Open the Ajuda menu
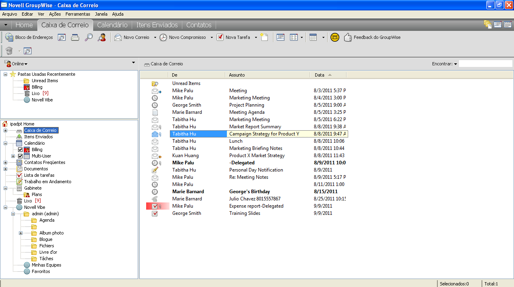514x287 pixels. (x=118, y=14)
